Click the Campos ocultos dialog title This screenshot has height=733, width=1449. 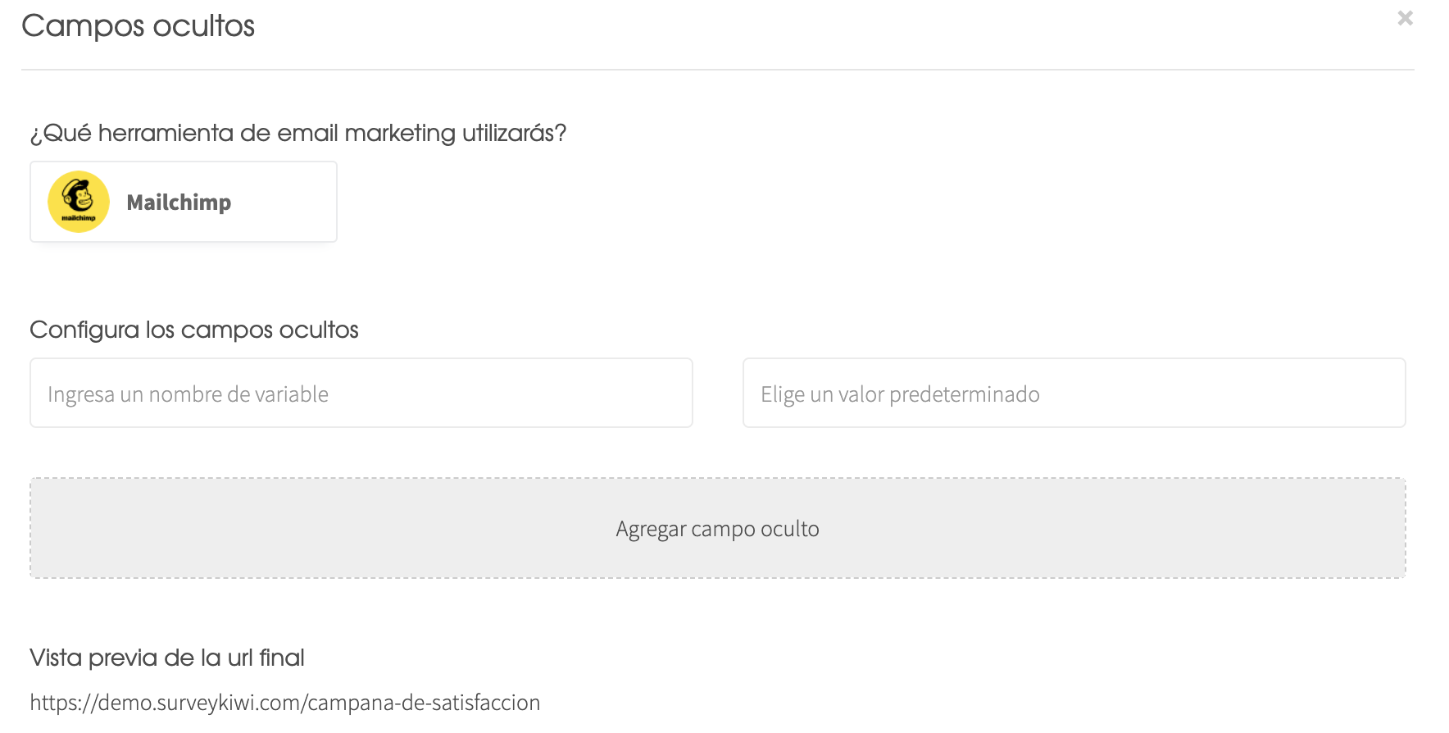[x=138, y=26]
